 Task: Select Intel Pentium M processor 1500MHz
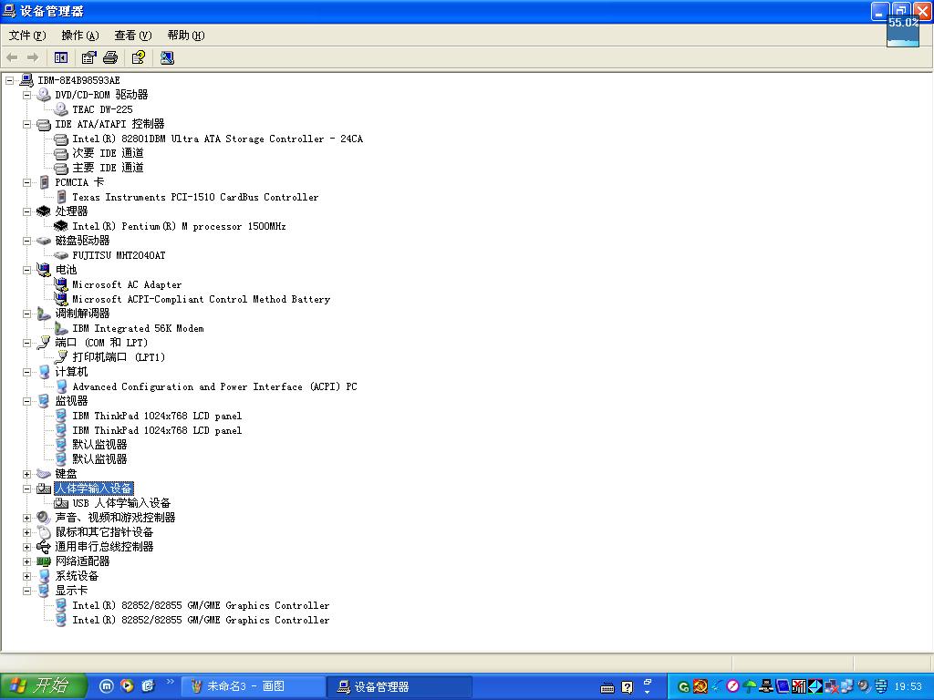[x=180, y=226]
